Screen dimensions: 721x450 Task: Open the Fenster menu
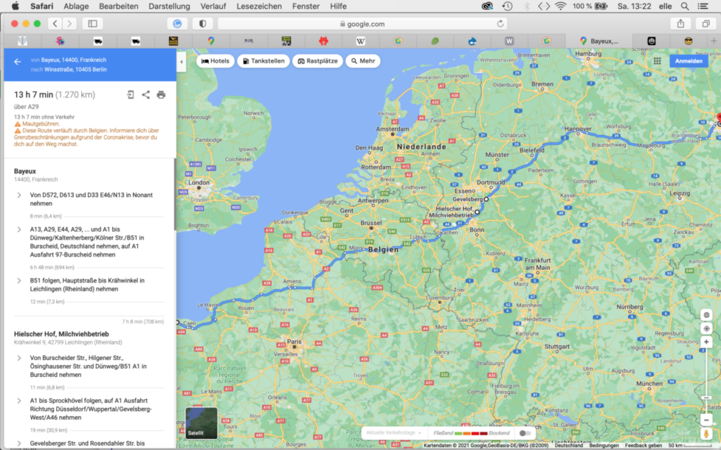306,6
